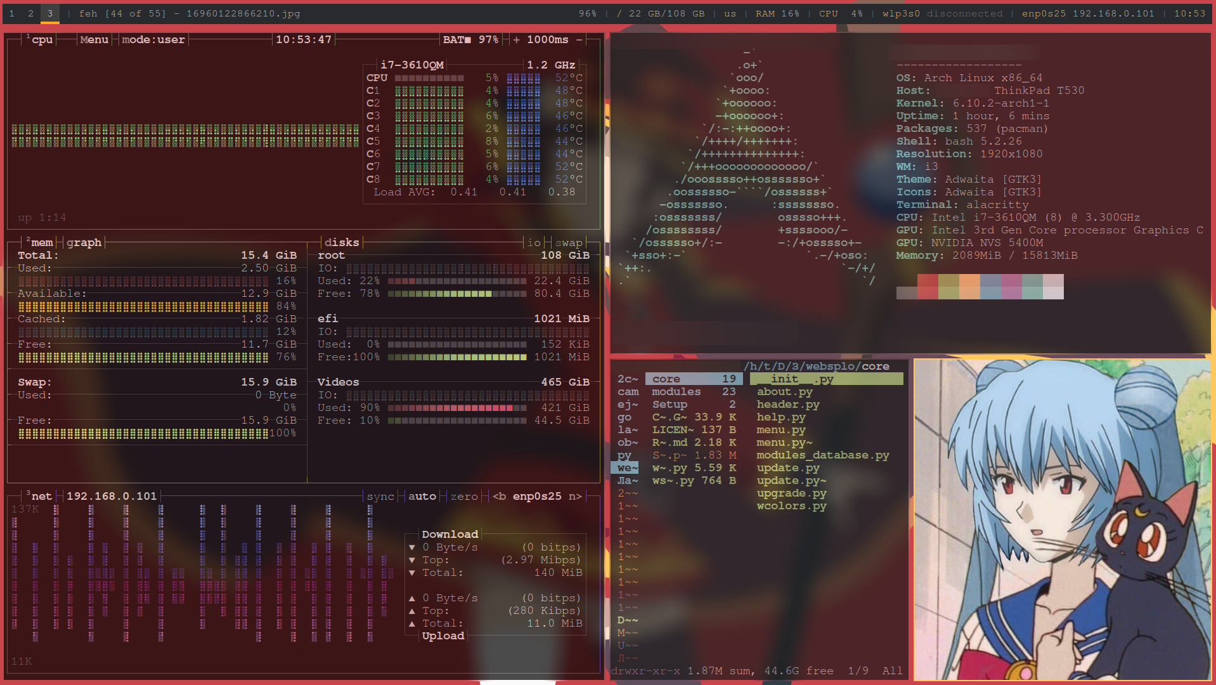This screenshot has height=685, width=1216.
Task: Select the Setup entry in ranger
Action: 694,404
